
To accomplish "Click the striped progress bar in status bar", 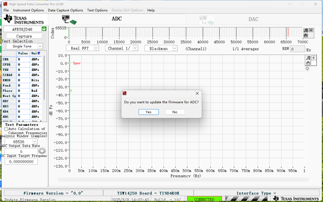I will pos(246,199).
